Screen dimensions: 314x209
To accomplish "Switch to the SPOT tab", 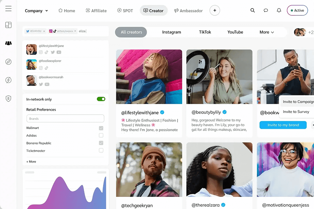I will pyautogui.click(x=125, y=10).
